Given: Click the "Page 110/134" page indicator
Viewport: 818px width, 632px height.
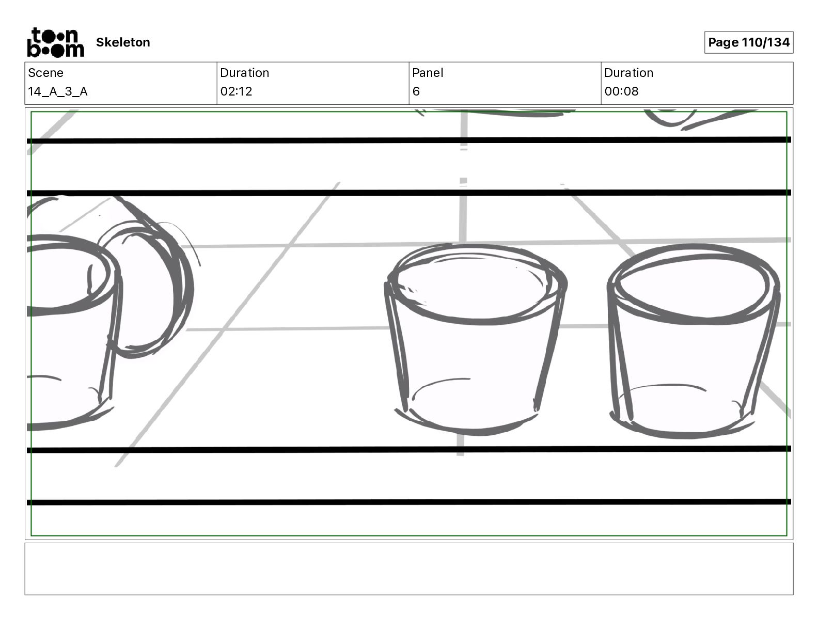Looking at the screenshot, I should [x=749, y=42].
